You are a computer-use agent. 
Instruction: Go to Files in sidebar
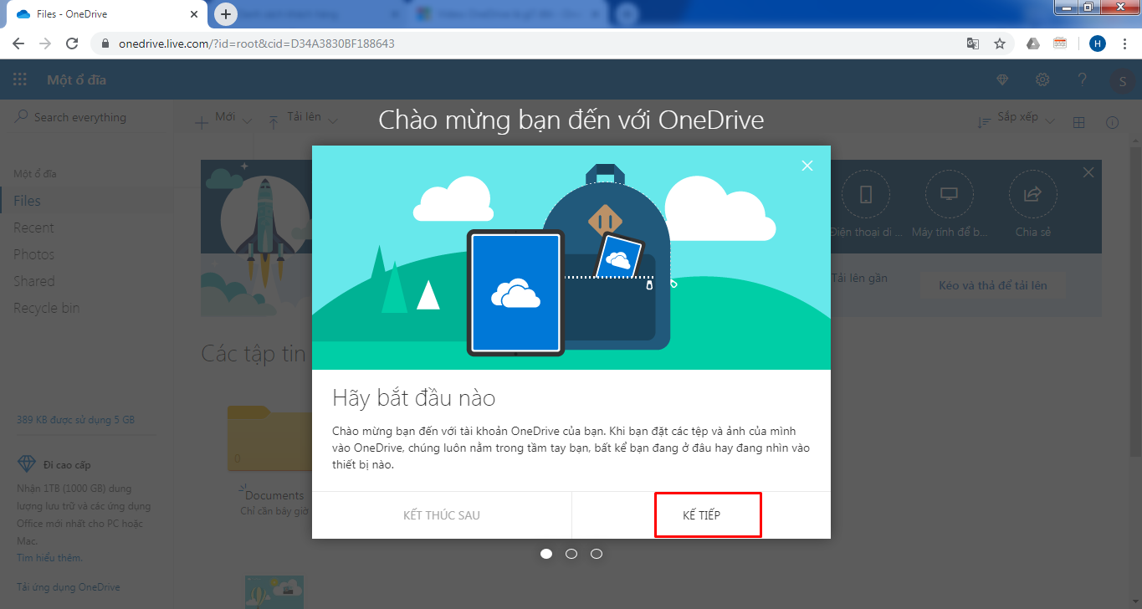tap(87, 201)
